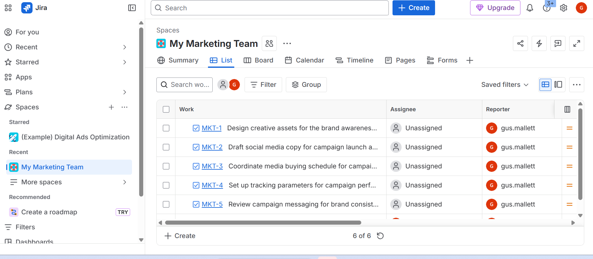This screenshot has width=593, height=259.
Task: Open Create a roadmap recommendation
Action: 69,212
